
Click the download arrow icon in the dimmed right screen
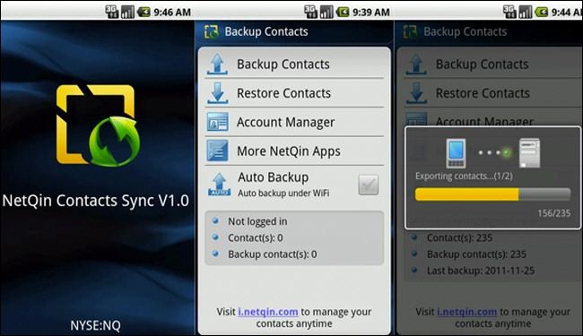(x=416, y=93)
